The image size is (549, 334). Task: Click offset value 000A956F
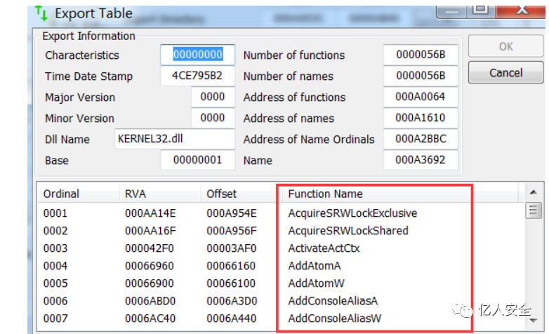(232, 231)
